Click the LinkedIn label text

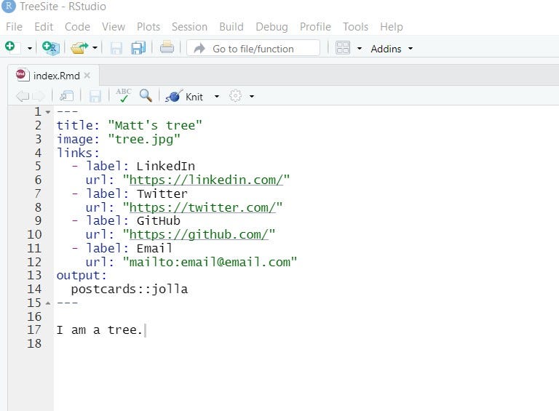click(x=166, y=167)
